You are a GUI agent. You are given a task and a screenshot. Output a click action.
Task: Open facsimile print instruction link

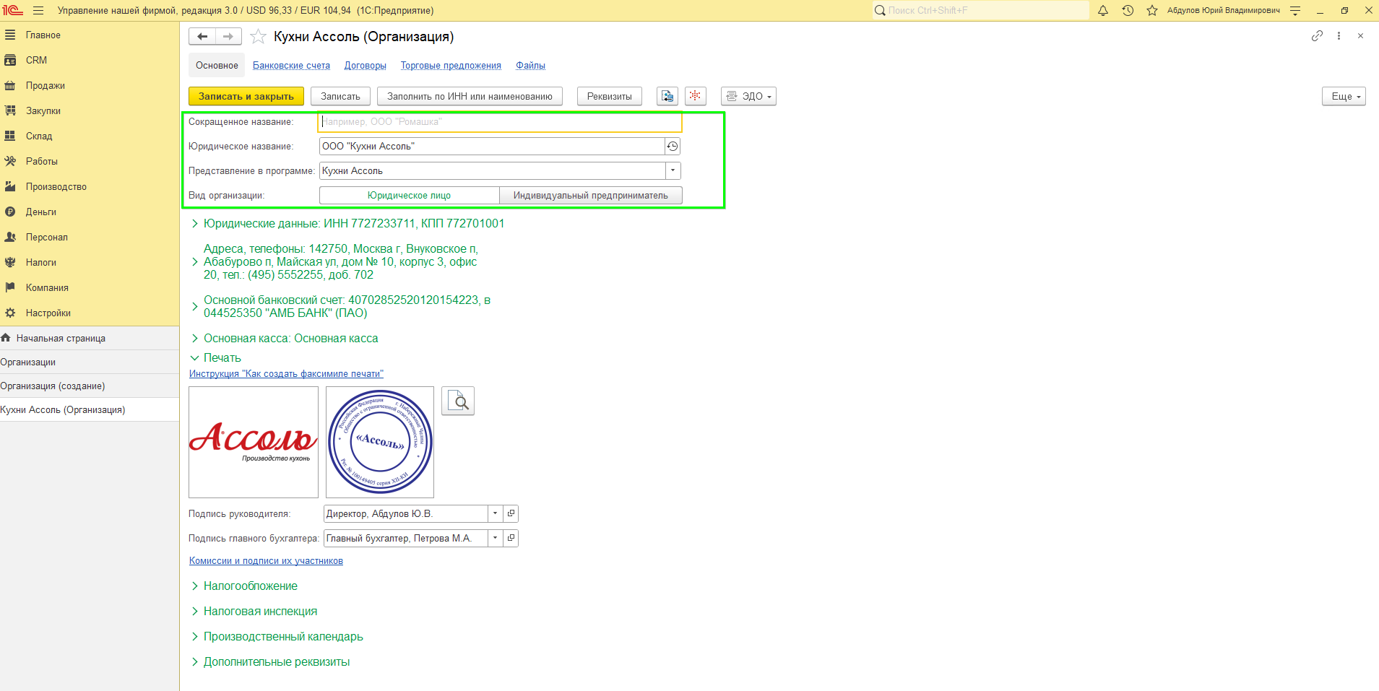coord(286,374)
